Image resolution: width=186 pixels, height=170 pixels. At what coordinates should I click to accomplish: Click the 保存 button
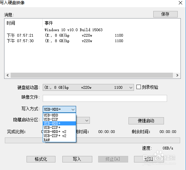(165, 14)
